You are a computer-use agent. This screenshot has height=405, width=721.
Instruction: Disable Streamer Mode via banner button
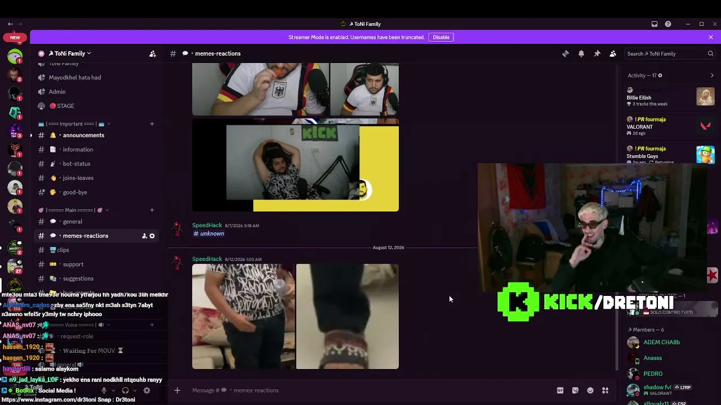pyautogui.click(x=441, y=37)
